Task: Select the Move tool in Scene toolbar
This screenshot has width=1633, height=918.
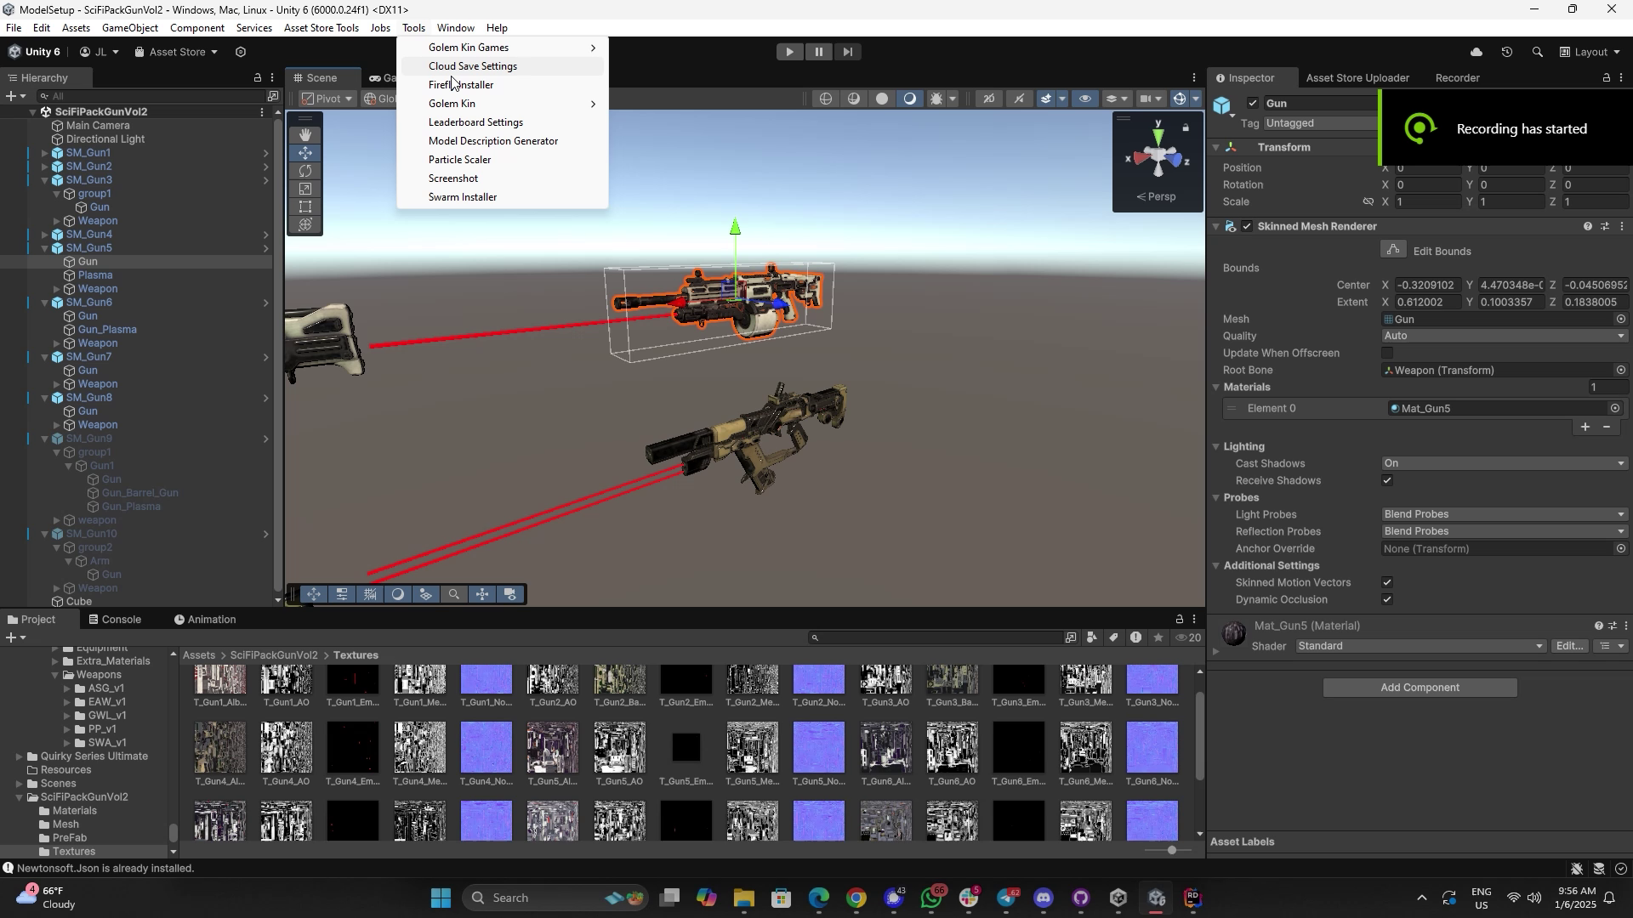Action: pos(305,153)
